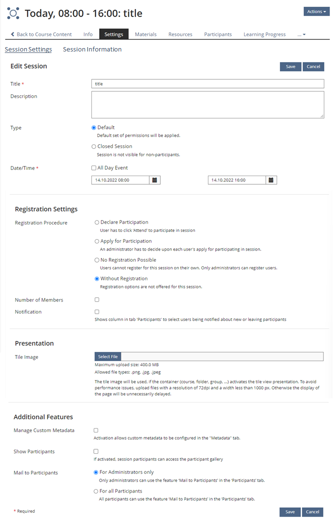Image resolution: width=334 pixels, height=521 pixels.
Task: Expand the more tabs overflow menu
Action: 301,35
